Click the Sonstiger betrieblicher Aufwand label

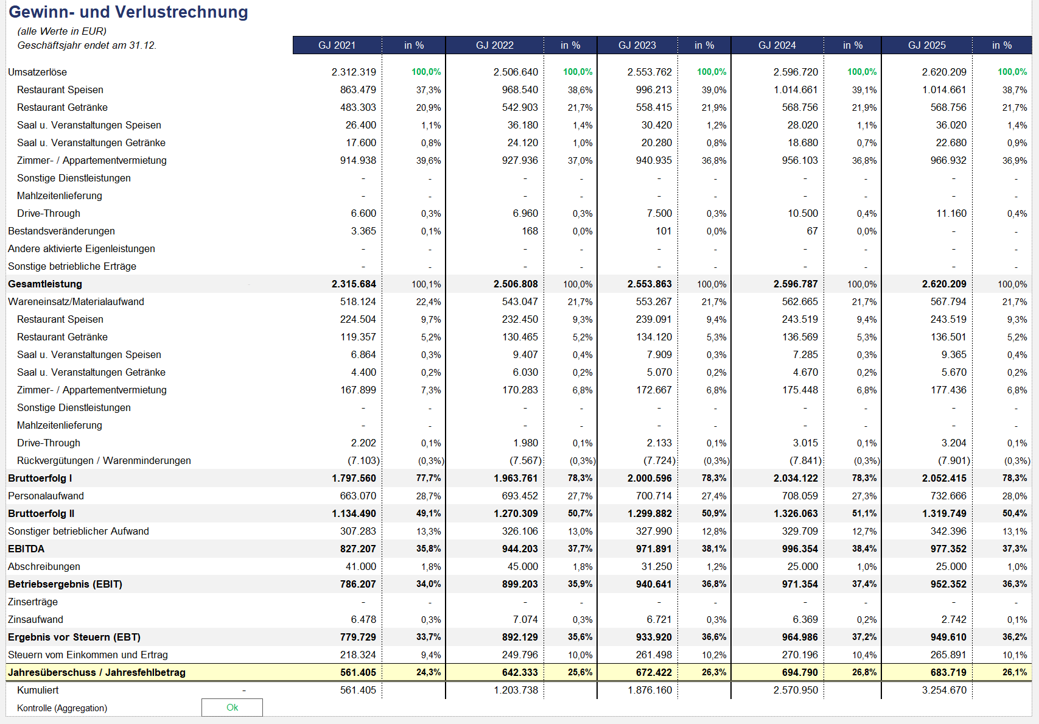[x=79, y=531]
